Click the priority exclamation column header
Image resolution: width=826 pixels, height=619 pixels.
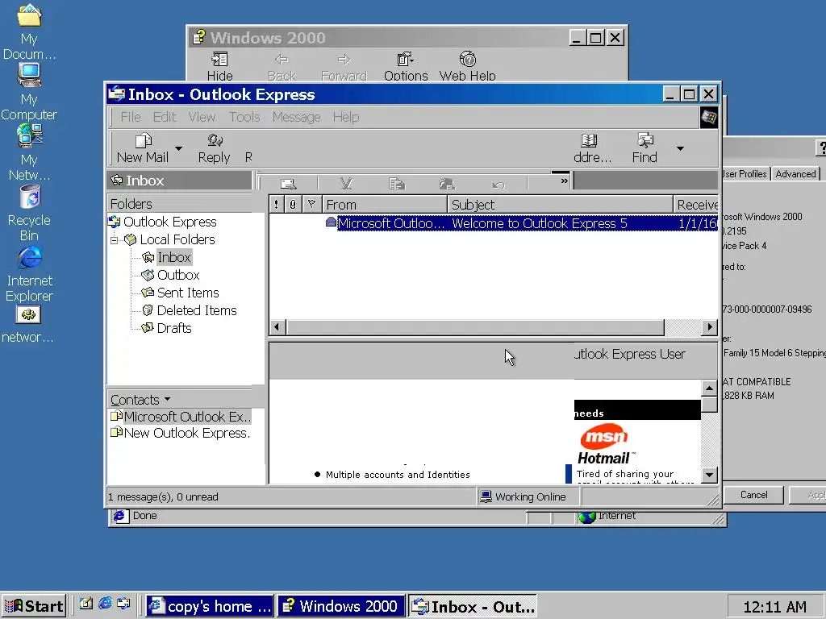(x=276, y=204)
